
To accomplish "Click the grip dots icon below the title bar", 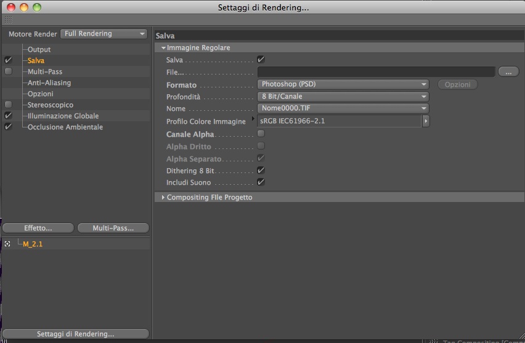I will point(9,20).
